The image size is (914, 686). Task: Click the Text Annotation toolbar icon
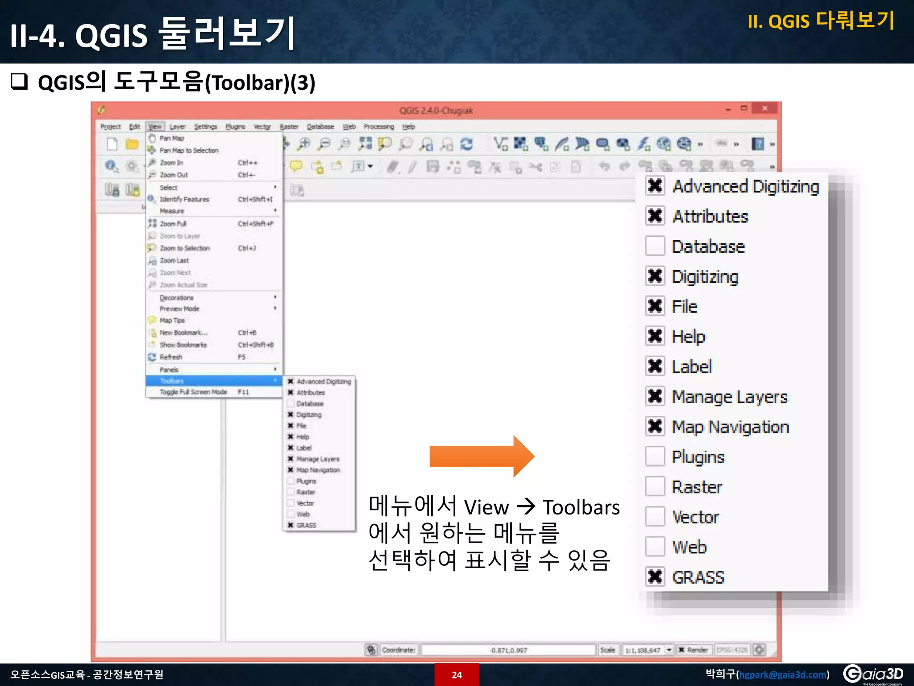[x=358, y=167]
